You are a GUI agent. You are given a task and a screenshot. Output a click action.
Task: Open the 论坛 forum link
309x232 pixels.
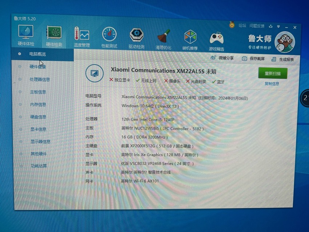click(x=242, y=25)
